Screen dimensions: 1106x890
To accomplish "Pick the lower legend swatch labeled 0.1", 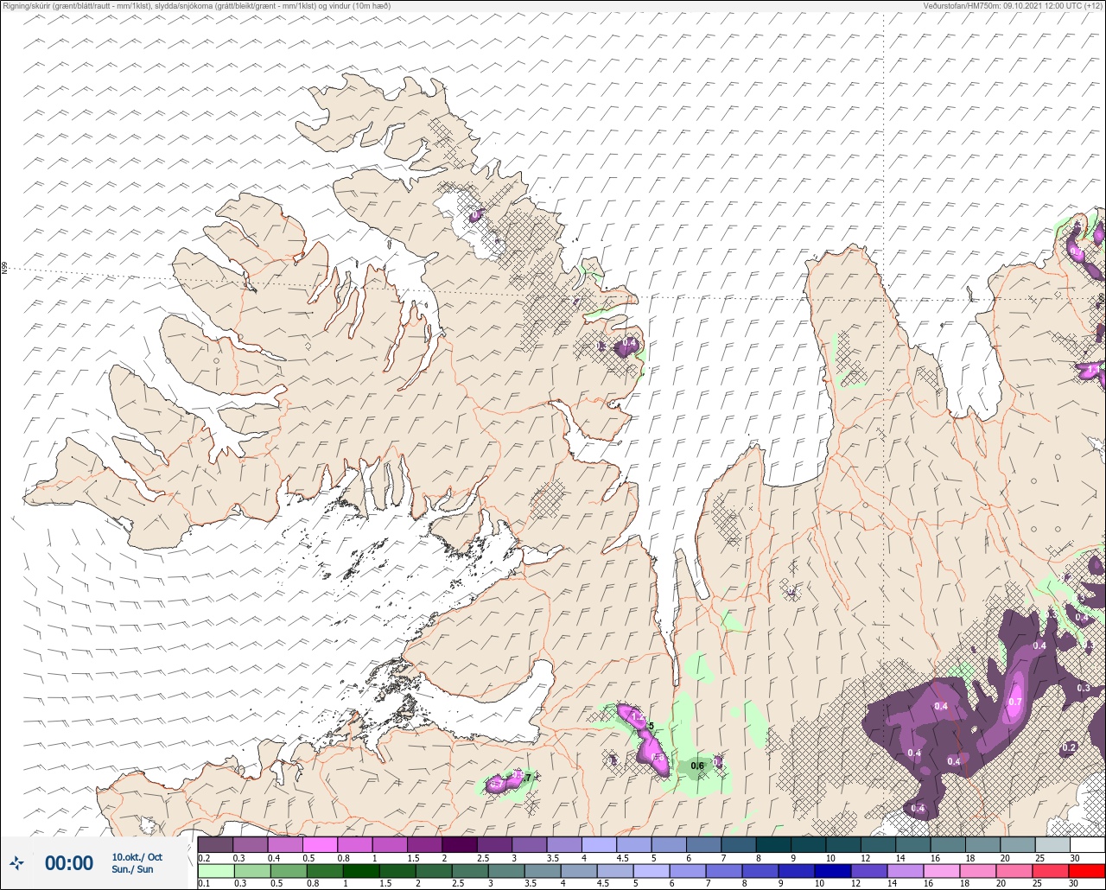I will tap(215, 870).
